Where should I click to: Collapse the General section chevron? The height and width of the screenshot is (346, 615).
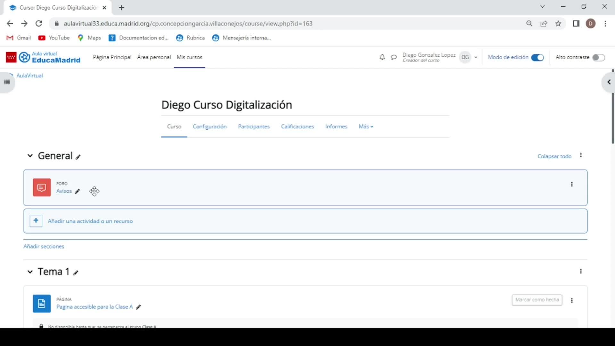tap(30, 156)
